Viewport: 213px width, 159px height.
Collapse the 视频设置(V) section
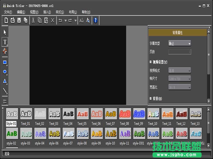151,61
